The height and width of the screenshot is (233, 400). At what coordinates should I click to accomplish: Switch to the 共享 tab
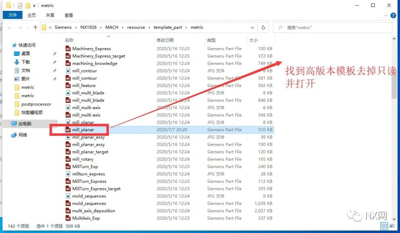click(x=50, y=15)
